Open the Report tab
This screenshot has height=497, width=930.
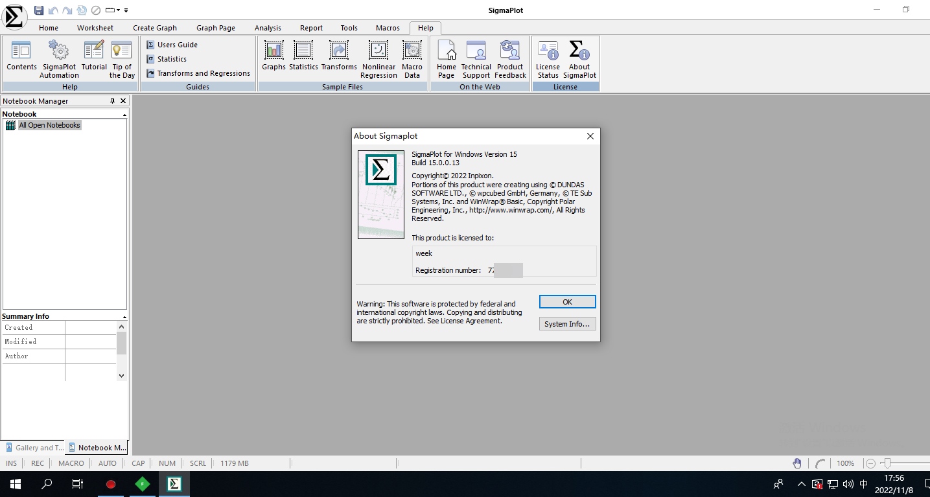(311, 28)
